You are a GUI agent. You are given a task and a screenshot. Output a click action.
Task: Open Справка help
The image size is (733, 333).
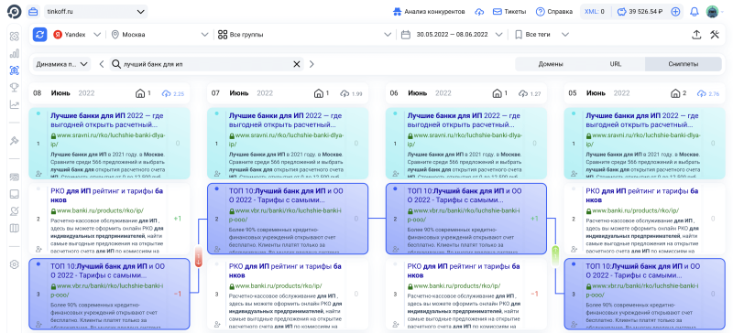pyautogui.click(x=554, y=12)
